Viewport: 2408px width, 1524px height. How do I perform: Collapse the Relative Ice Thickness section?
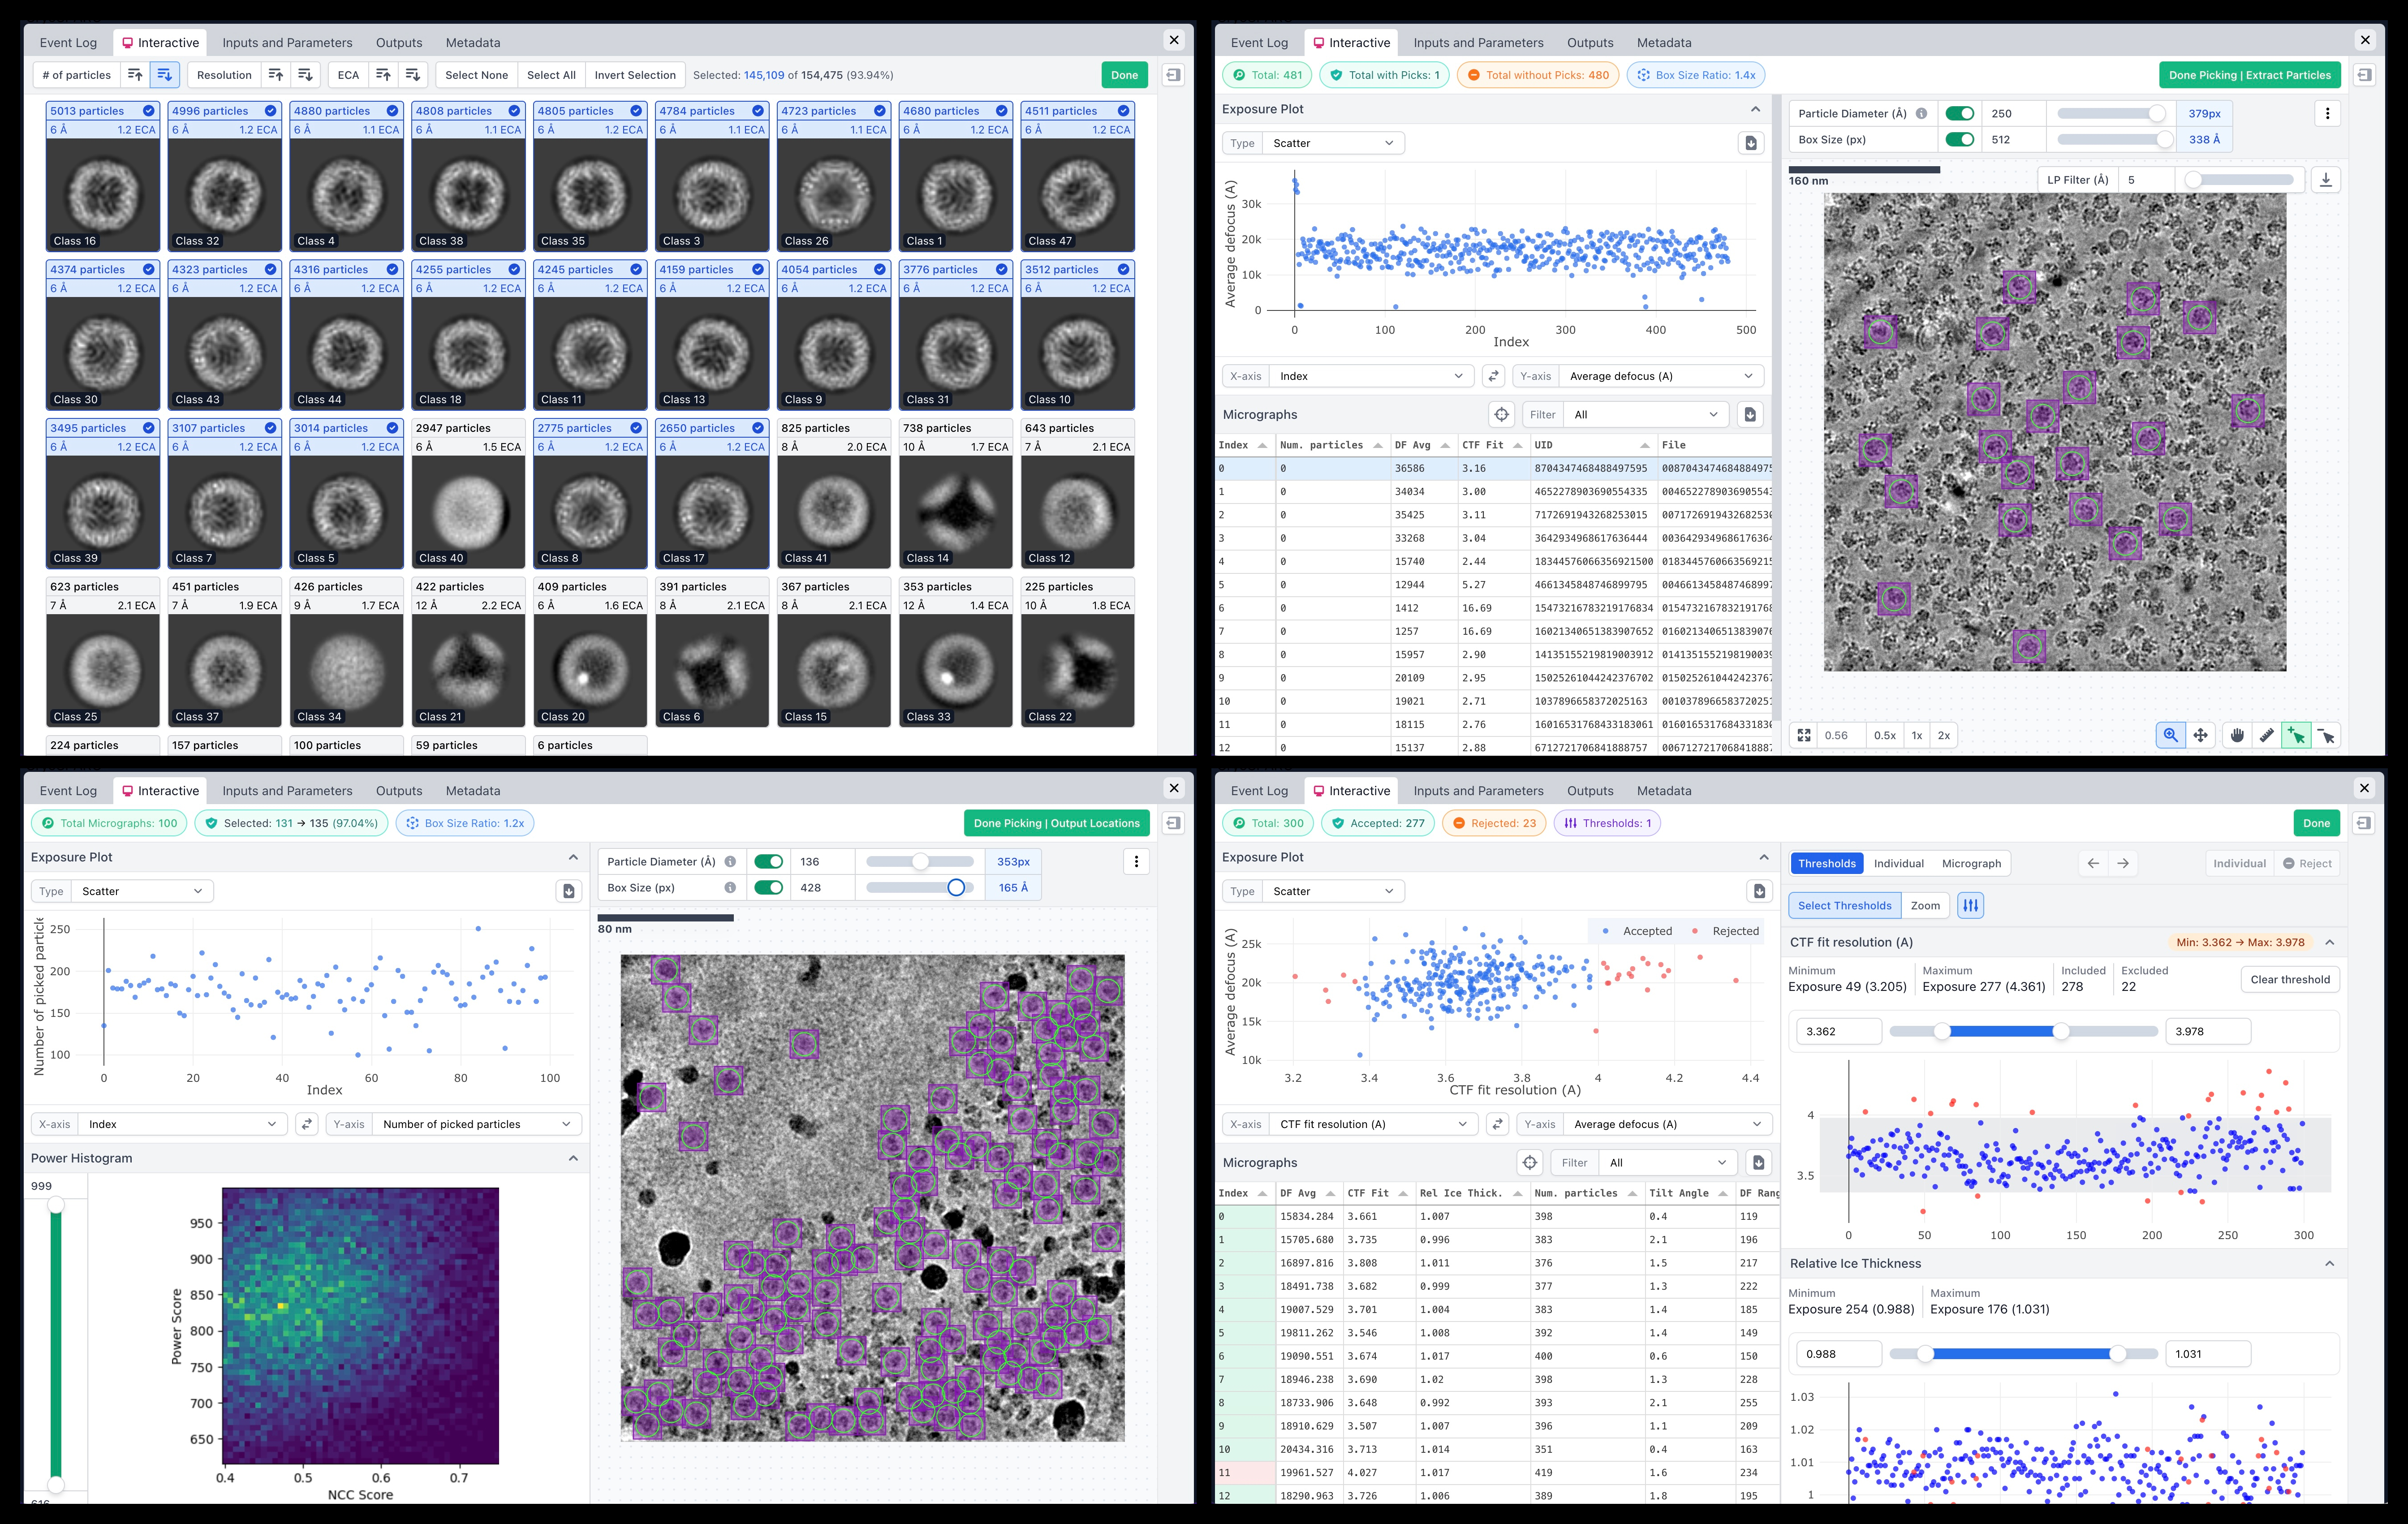2330,1263
